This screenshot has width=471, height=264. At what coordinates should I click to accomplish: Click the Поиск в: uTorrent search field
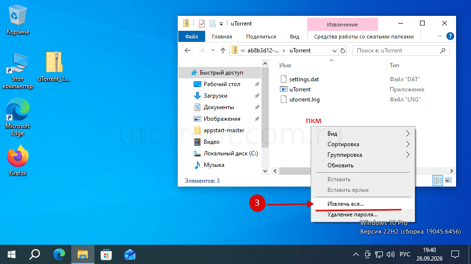401,50
